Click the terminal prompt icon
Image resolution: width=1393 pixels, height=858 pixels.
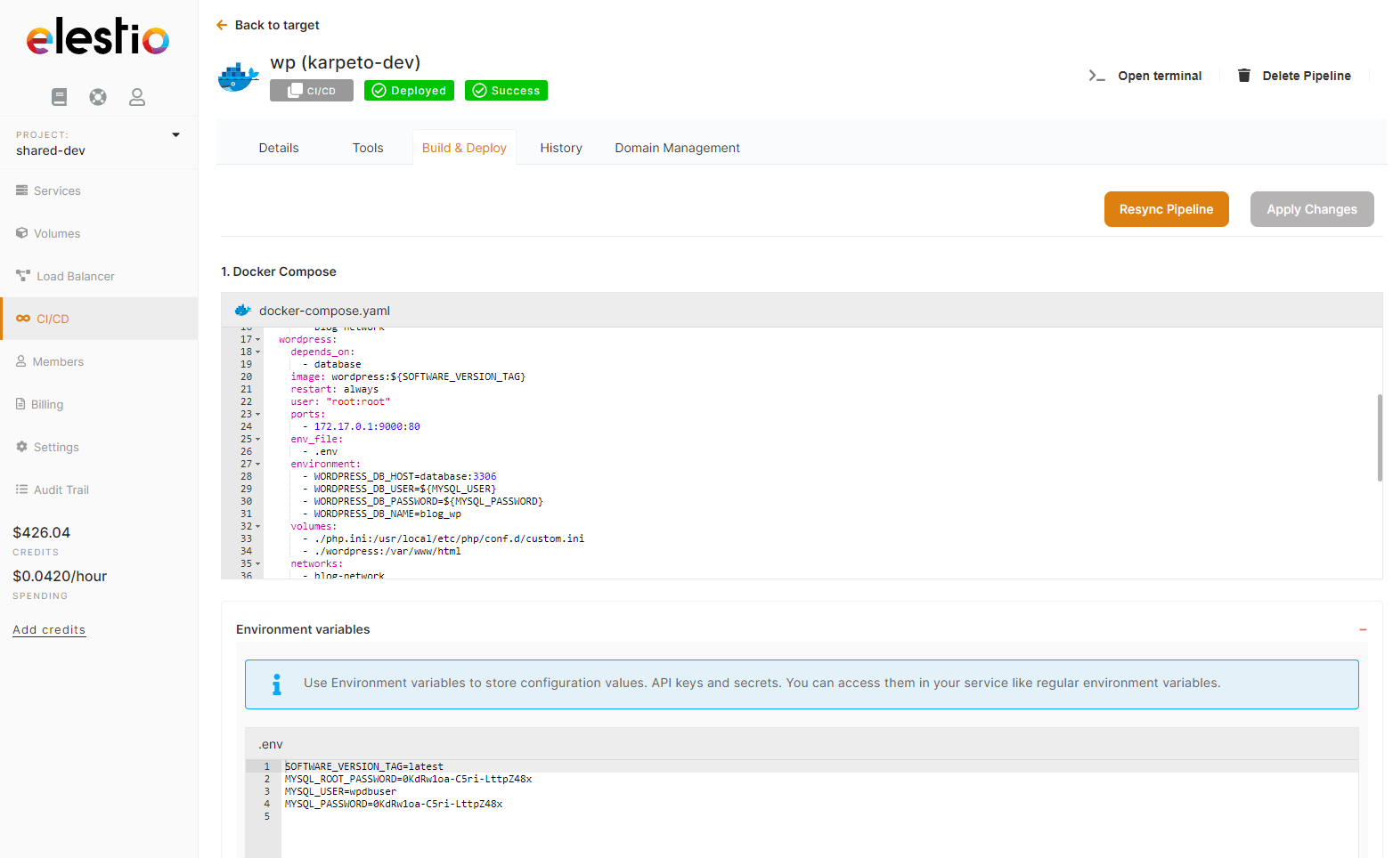(1096, 76)
